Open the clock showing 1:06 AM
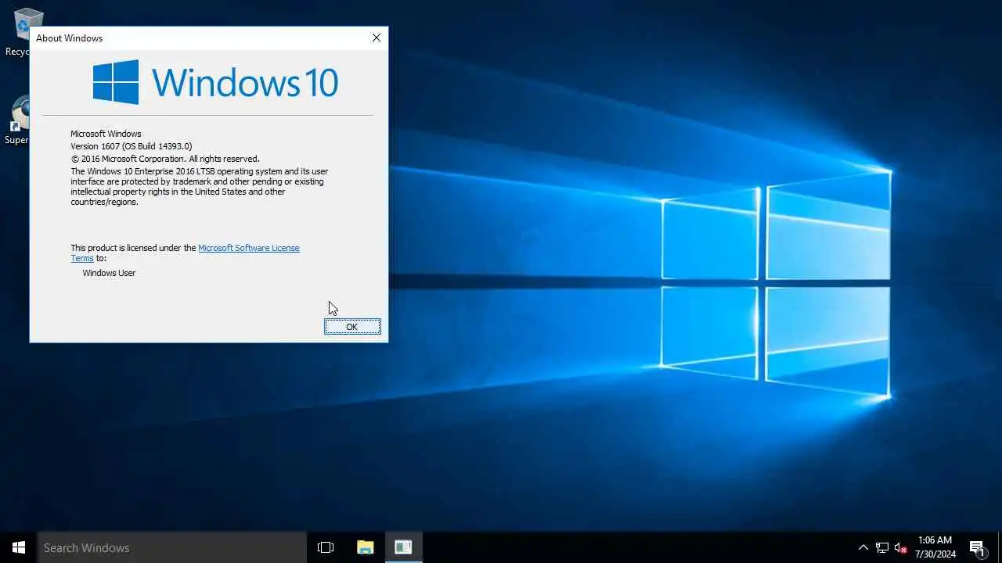This screenshot has height=563, width=1002. (935, 547)
